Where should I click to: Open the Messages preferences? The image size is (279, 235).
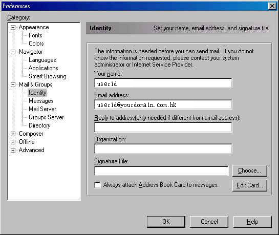(x=41, y=101)
